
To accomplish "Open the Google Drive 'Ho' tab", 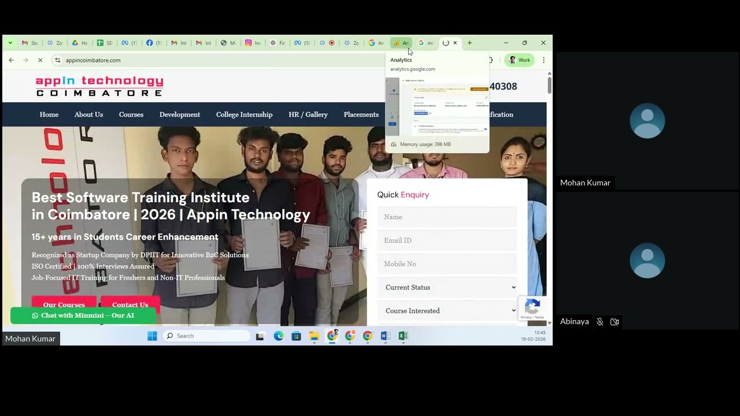I will [x=79, y=43].
